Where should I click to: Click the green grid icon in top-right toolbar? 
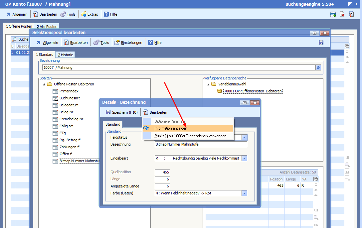click(333, 14)
